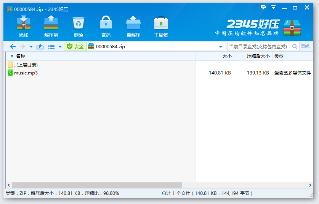Sort by the 压缩后大小 column header
Viewport: 319px width, 204px height.
coord(253,56)
